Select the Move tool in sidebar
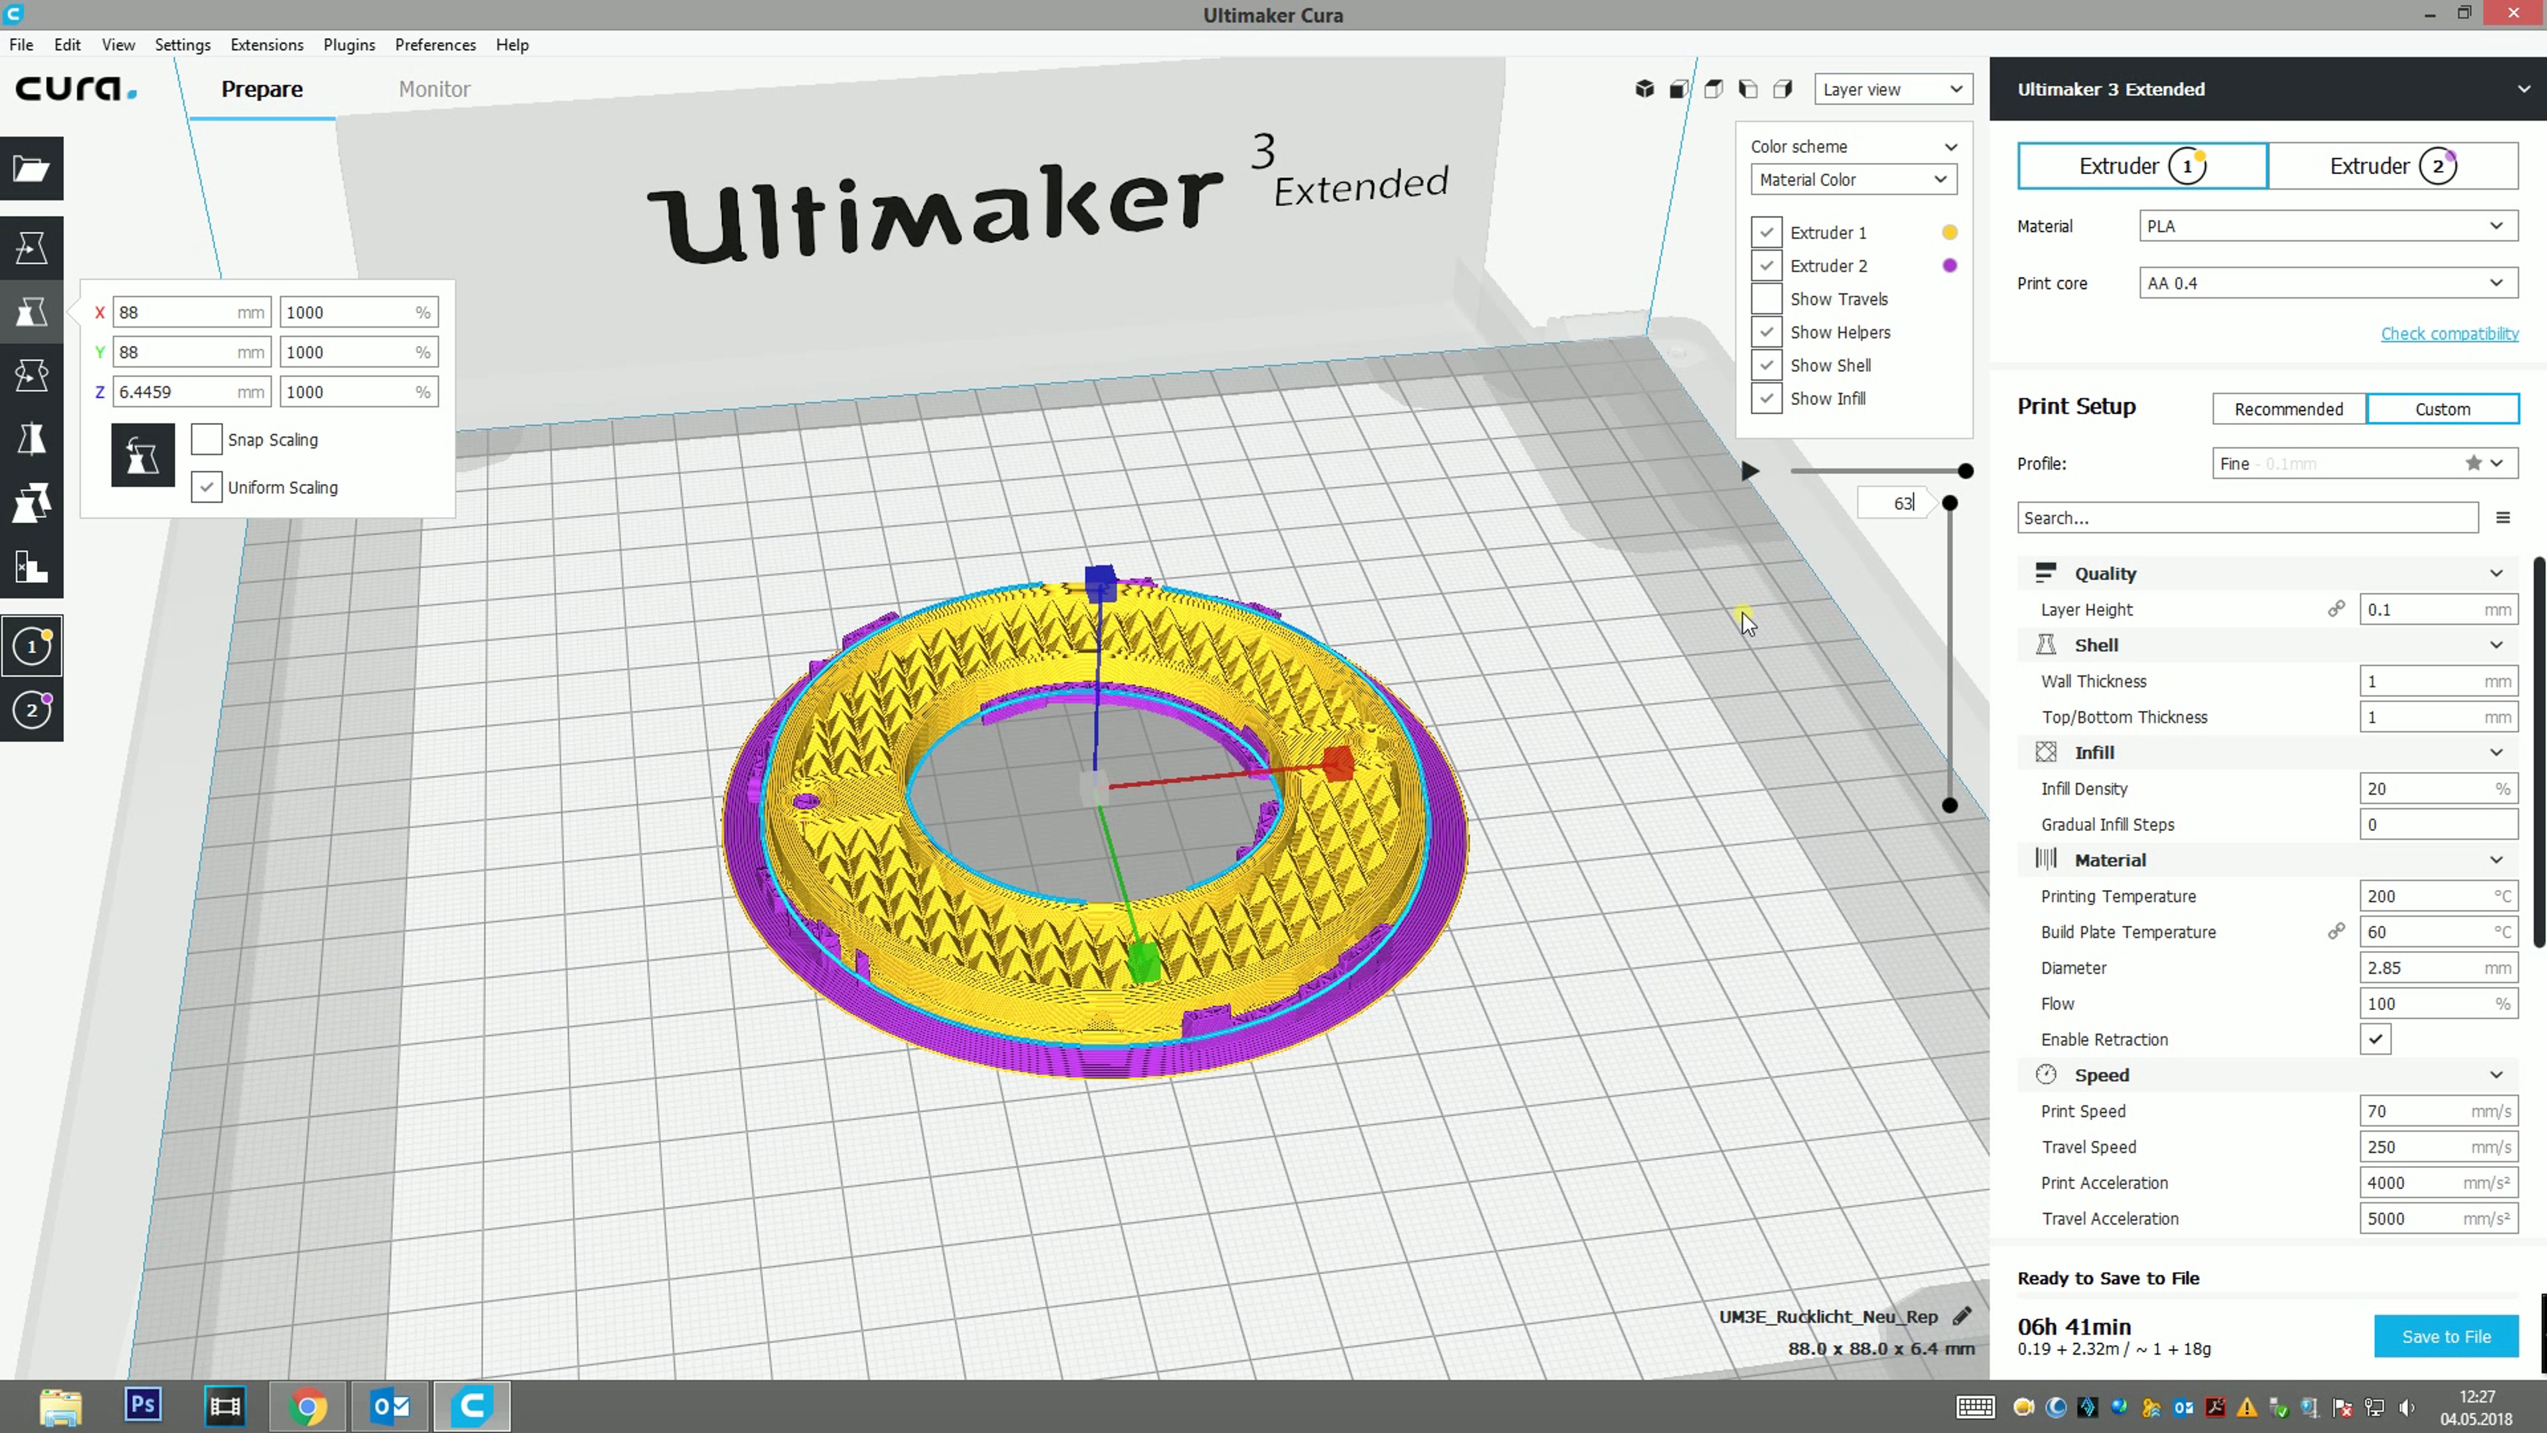2547x1433 pixels. coord(32,248)
